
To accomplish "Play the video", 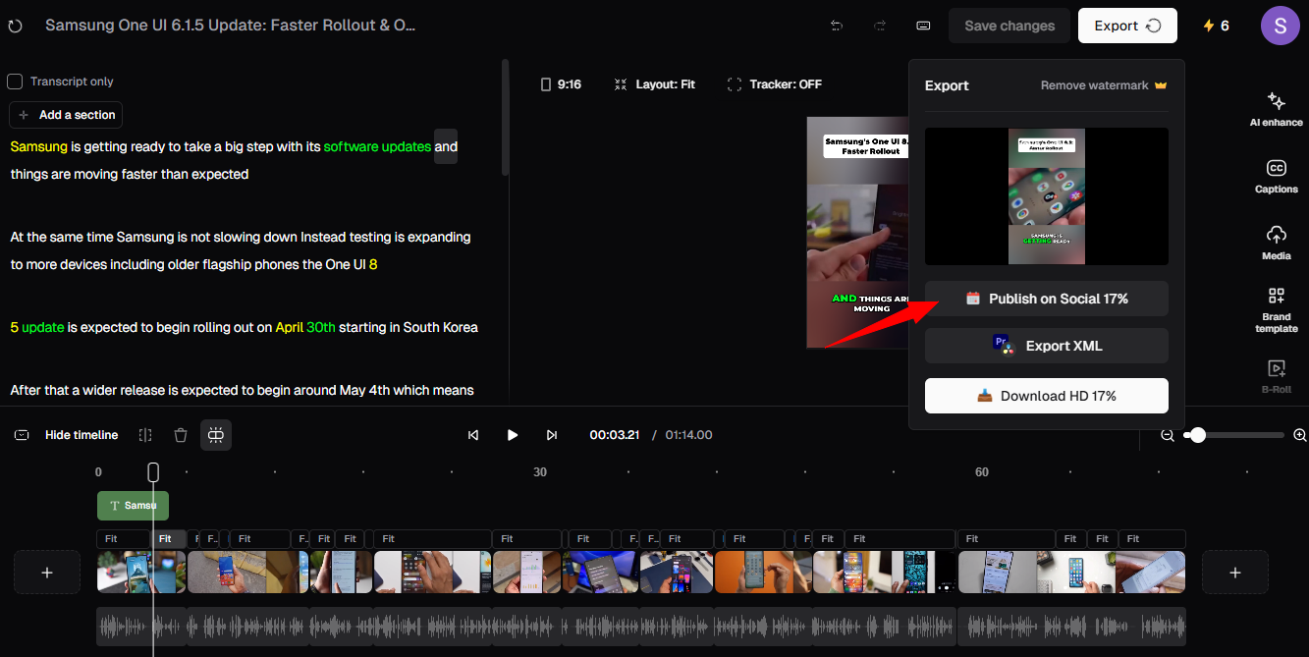I will pyautogui.click(x=512, y=435).
